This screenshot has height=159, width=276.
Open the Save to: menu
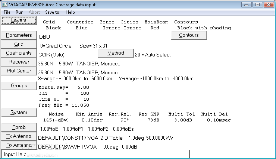(x=53, y=12)
